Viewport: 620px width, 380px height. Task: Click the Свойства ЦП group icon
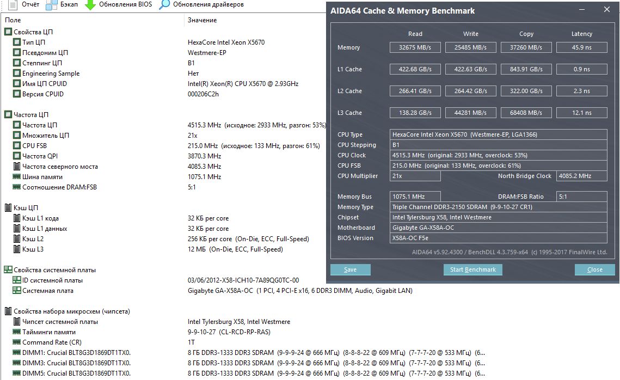click(x=8, y=32)
